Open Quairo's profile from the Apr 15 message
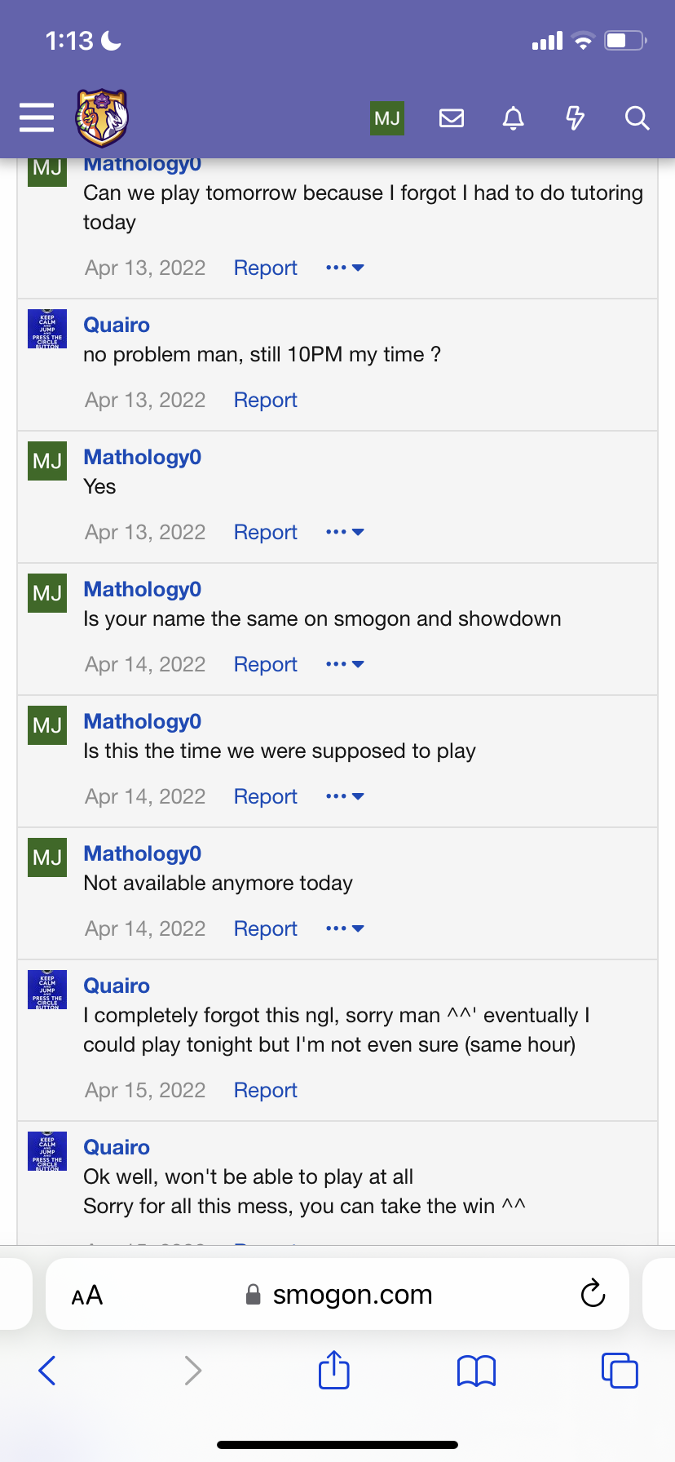675x1462 pixels. pos(117,986)
